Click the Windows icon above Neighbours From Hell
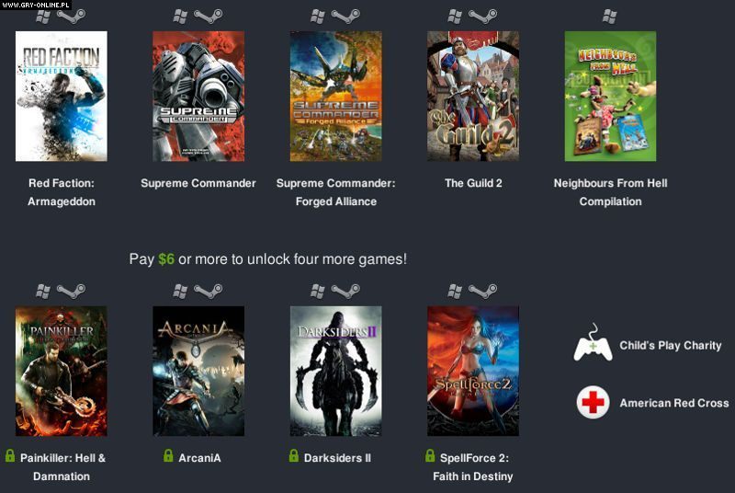 [x=609, y=17]
